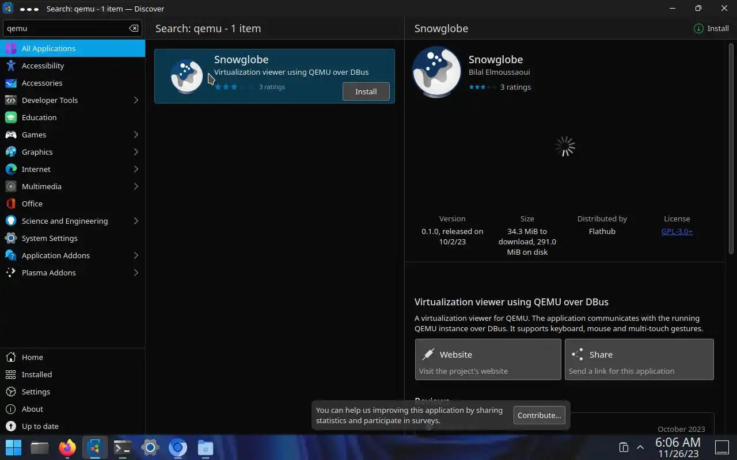The height and width of the screenshot is (460, 737).
Task: Open the Developer Tools category icon
Action: tap(11, 100)
